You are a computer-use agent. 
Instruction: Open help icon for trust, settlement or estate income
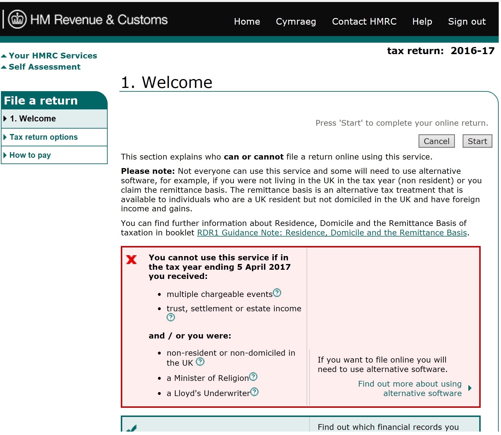click(171, 317)
